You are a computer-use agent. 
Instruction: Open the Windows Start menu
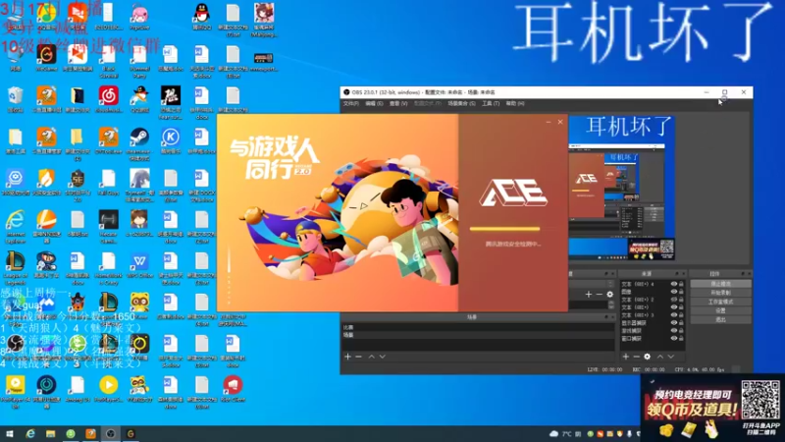point(10,433)
